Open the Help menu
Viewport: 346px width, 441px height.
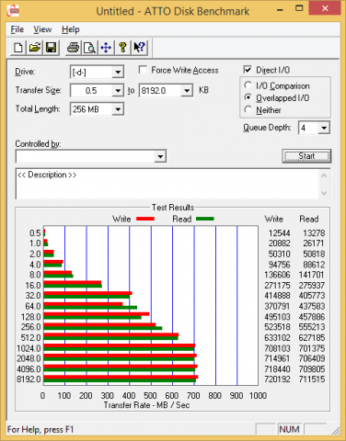71,29
